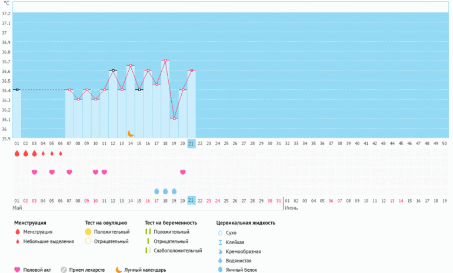Select highlighted day 21 on the bottom date row

[191, 200]
